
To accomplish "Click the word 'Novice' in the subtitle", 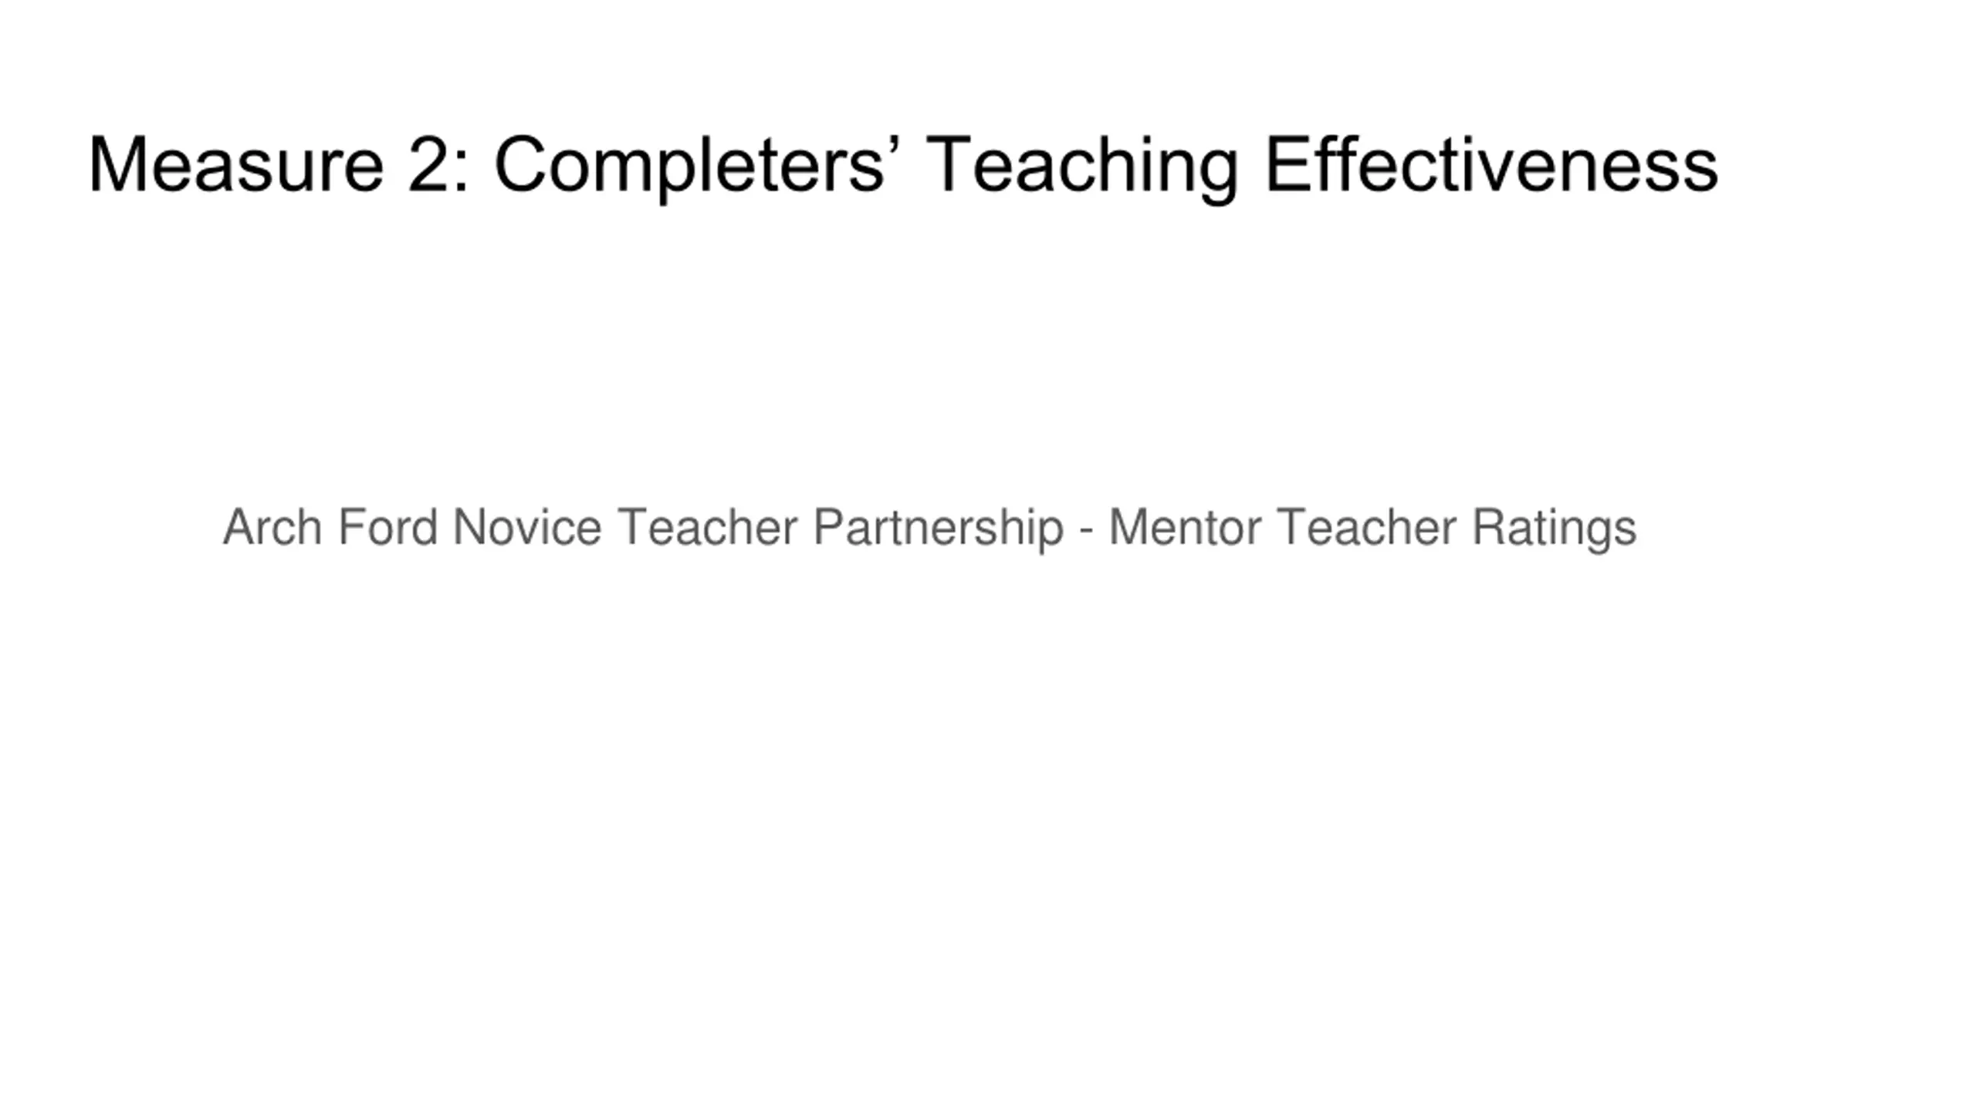I will point(527,527).
